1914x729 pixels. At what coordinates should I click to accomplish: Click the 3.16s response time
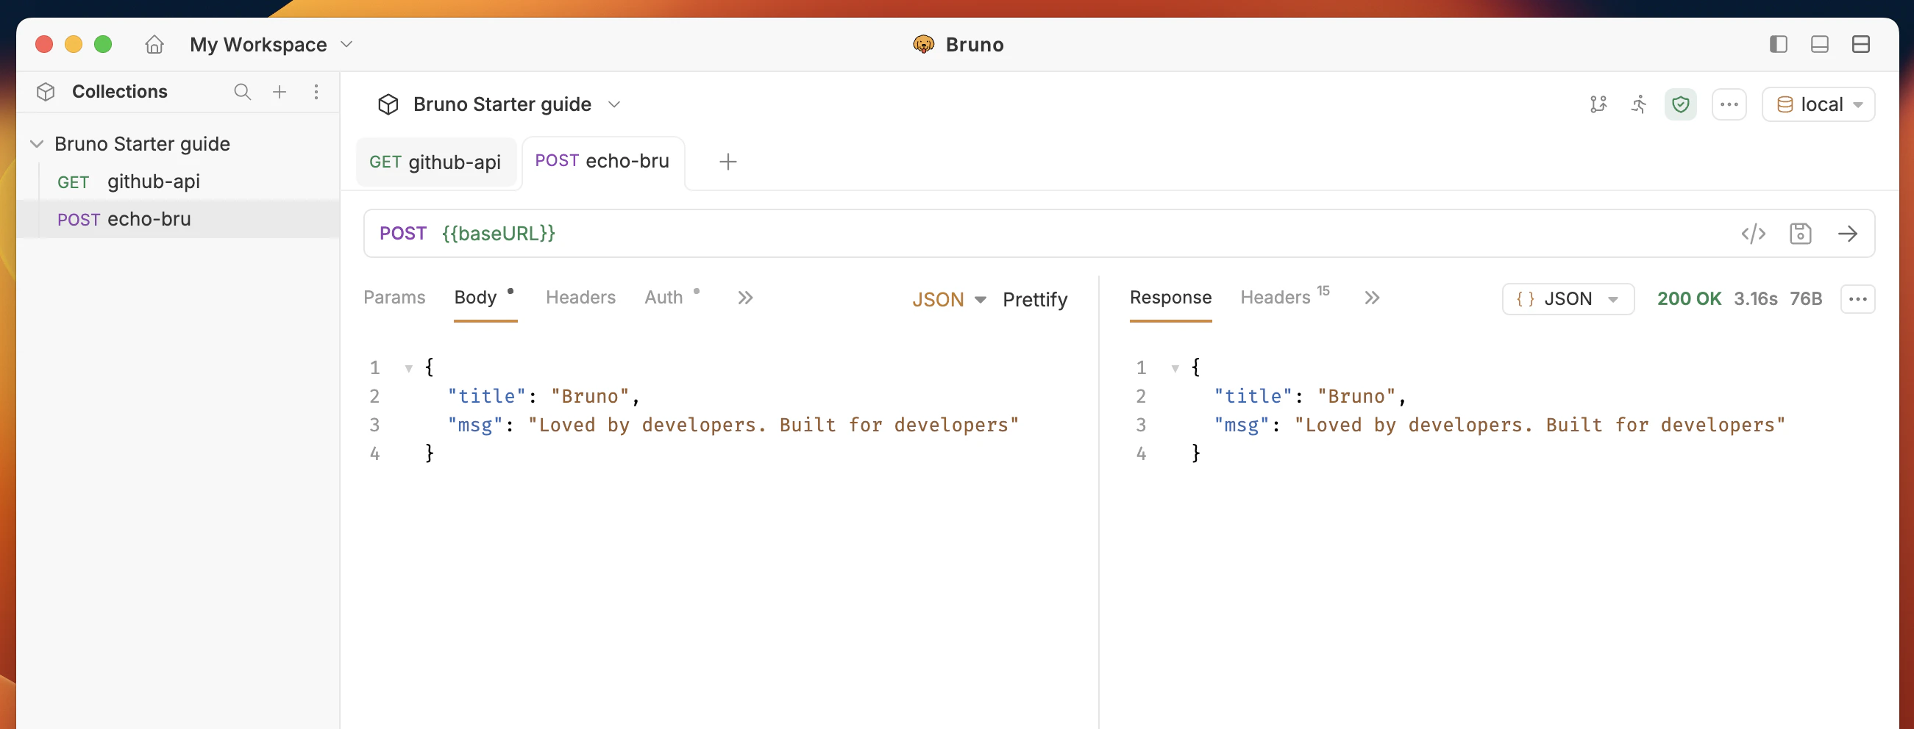(1755, 299)
